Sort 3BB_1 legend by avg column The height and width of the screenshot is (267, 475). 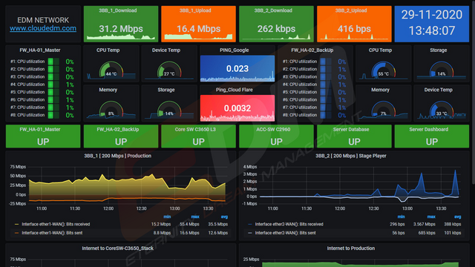click(x=224, y=217)
